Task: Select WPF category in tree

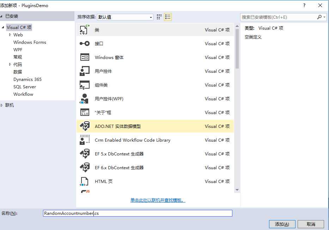Action: point(18,49)
